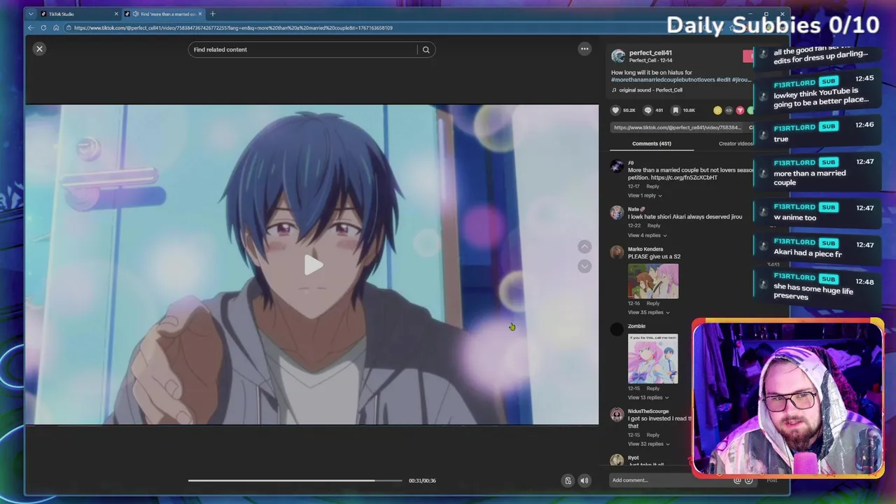
Task: Select the 'Find more than a married' tab
Action: (x=163, y=14)
